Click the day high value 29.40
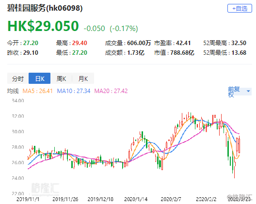 coord(80,43)
